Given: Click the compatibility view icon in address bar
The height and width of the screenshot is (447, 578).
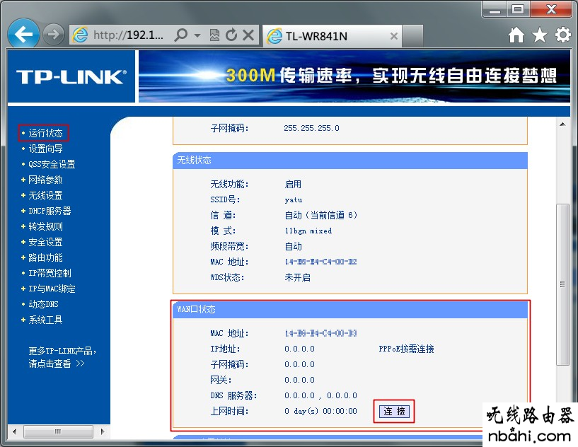Looking at the screenshot, I should (x=215, y=35).
